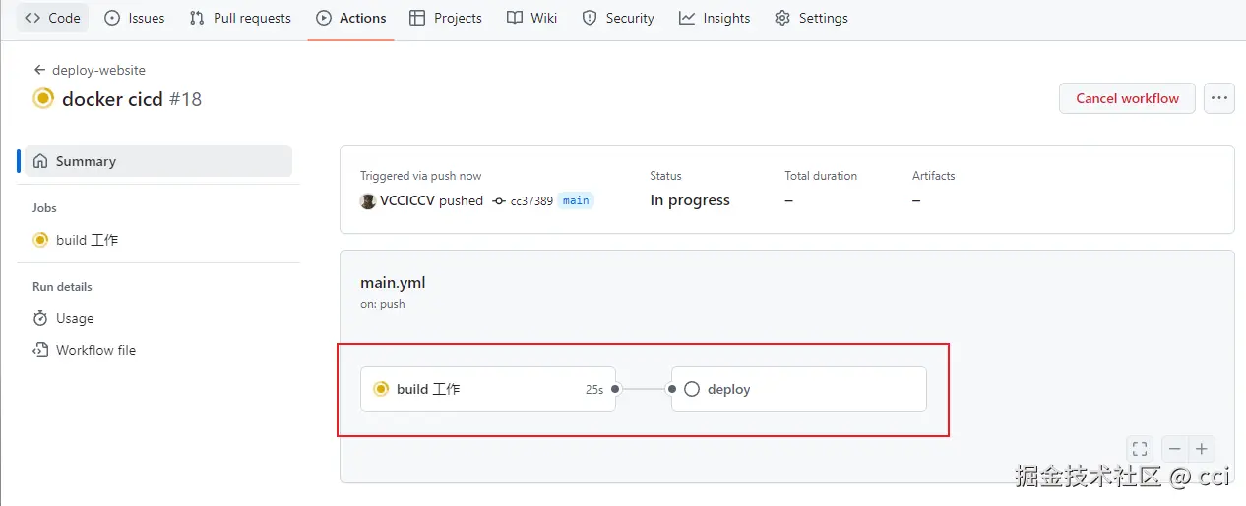The height and width of the screenshot is (506, 1246).
Task: Select Summary in the sidebar
Action: (x=158, y=161)
